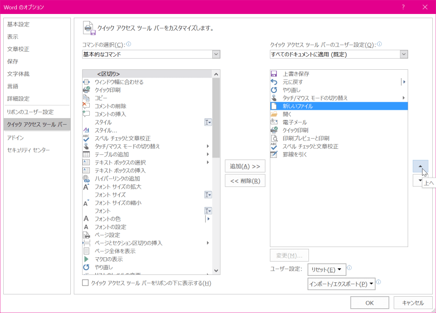The width and height of the screenshot is (436, 313).
Task: Select 開く folder icon in toolbar list
Action: click(274, 114)
